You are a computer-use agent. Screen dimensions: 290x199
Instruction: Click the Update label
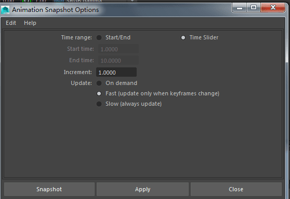tap(81, 83)
